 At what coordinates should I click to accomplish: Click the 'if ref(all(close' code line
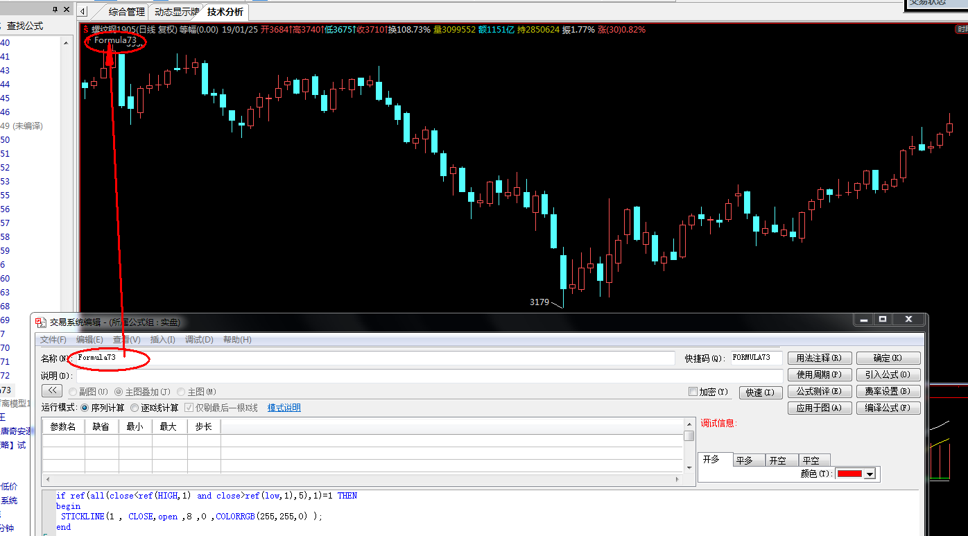207,496
